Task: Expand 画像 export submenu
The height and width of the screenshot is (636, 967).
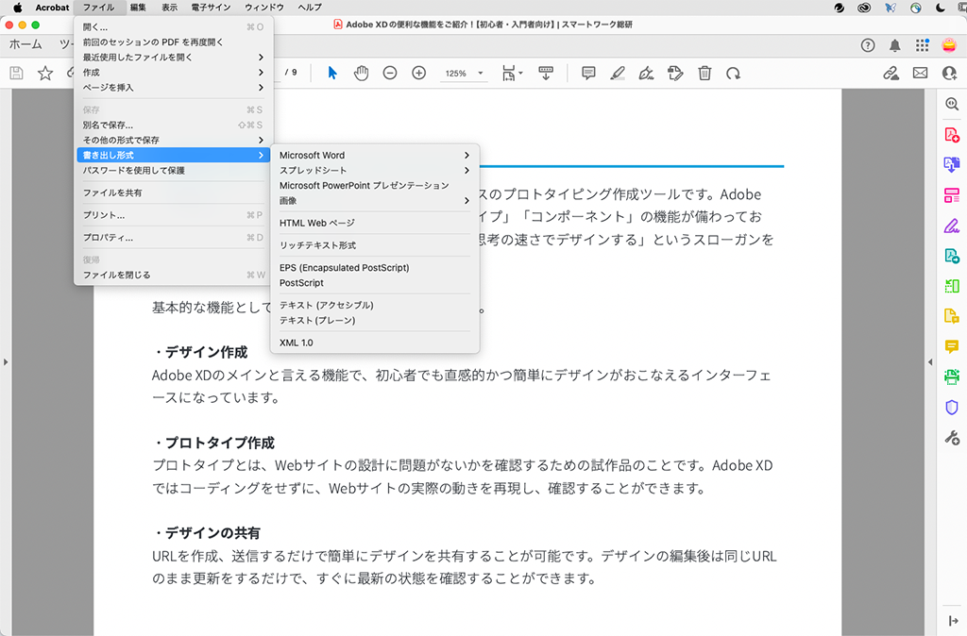Action: pos(375,200)
